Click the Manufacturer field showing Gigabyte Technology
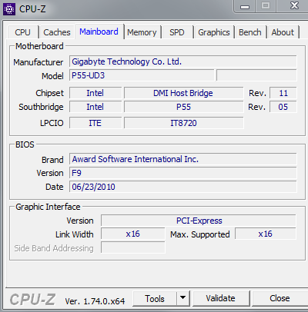 (183, 61)
